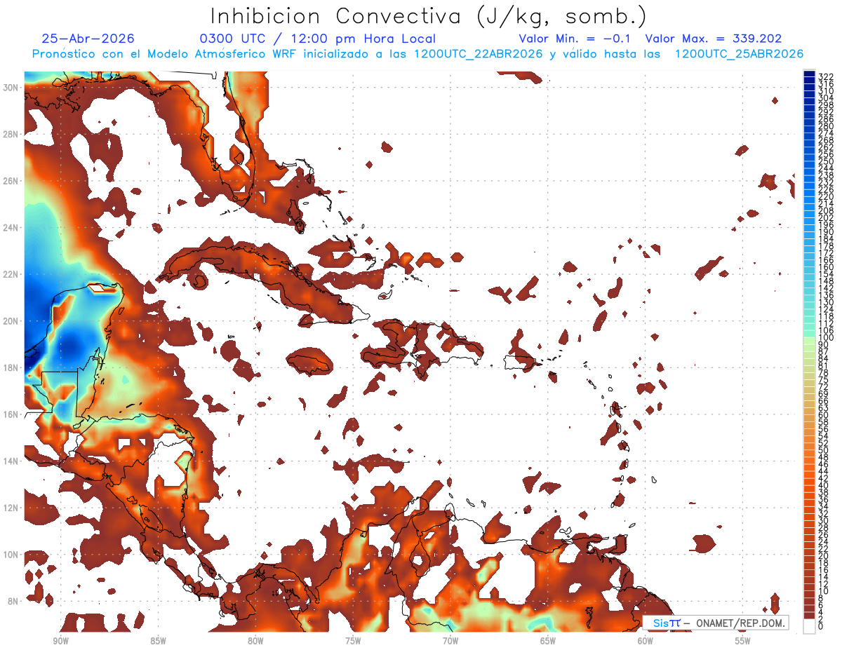842x650 pixels.
Task: Pick the white 0 swatch at colorbar bottom
Action: 809,625
